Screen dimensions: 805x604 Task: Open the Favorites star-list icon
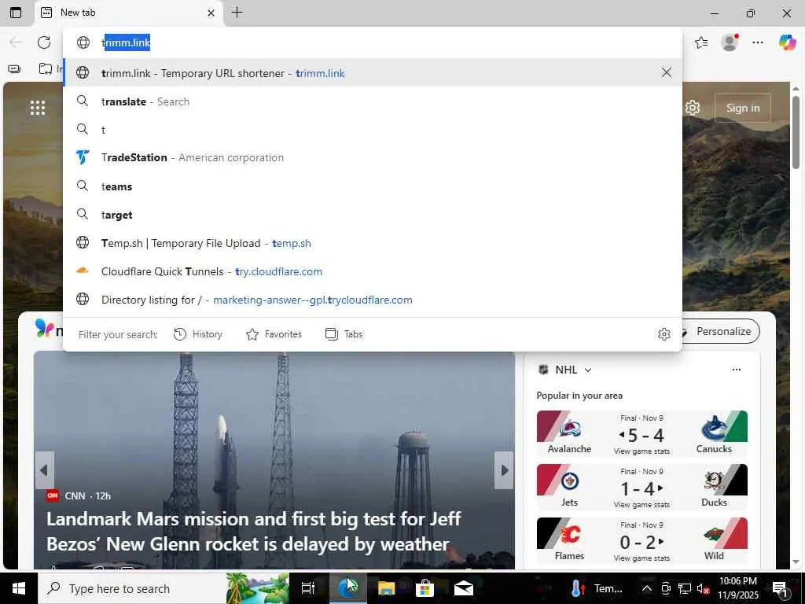click(x=701, y=42)
